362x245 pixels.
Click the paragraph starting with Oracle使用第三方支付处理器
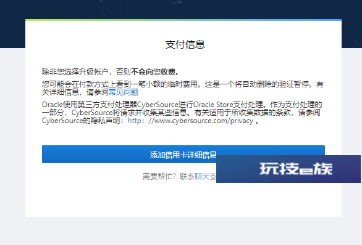[182, 113]
